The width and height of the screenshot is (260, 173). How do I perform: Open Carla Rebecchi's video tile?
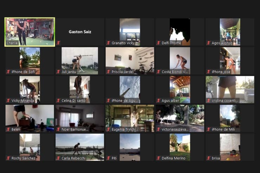[80, 147]
